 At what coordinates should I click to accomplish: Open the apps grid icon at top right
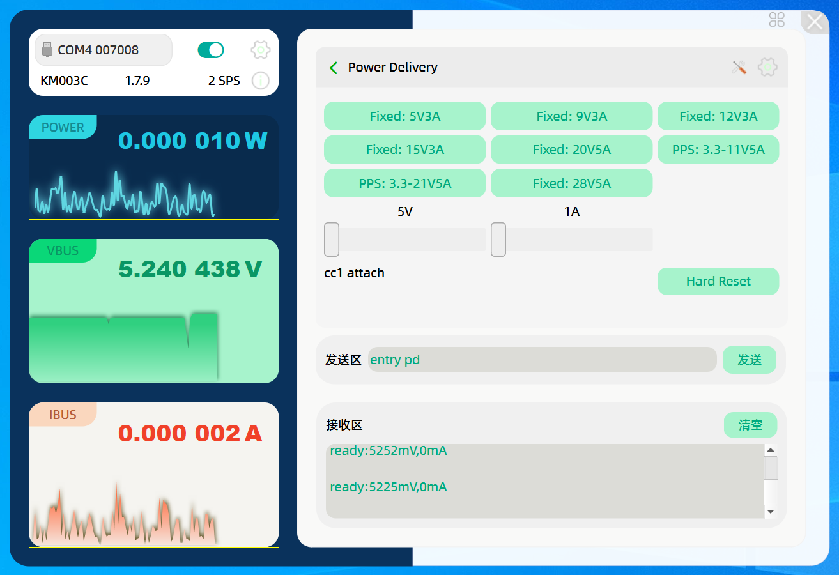tap(776, 21)
